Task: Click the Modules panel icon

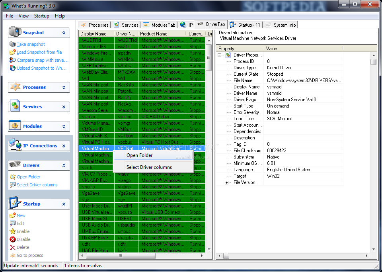Action: click(15, 126)
